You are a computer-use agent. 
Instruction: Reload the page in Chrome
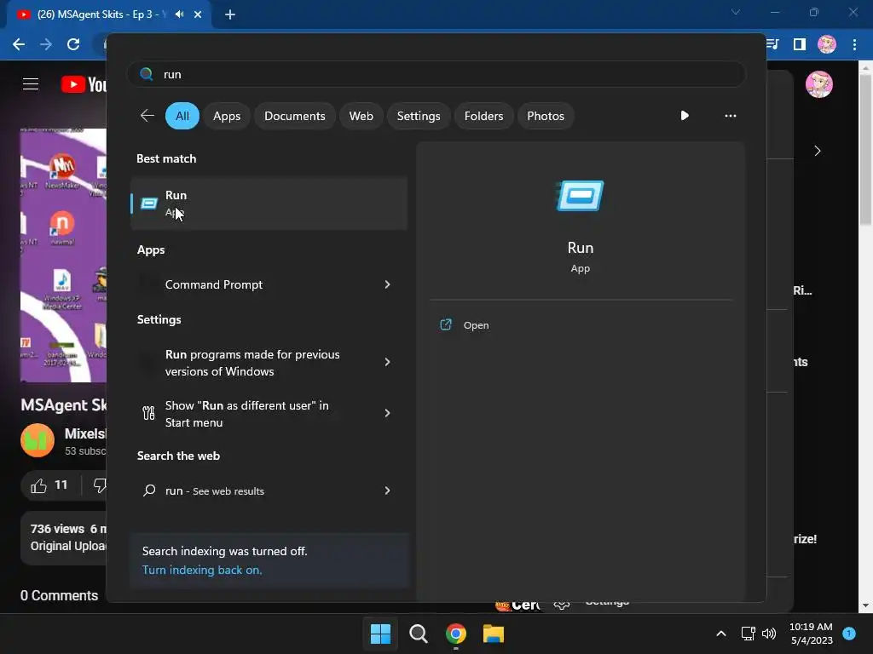tap(73, 44)
